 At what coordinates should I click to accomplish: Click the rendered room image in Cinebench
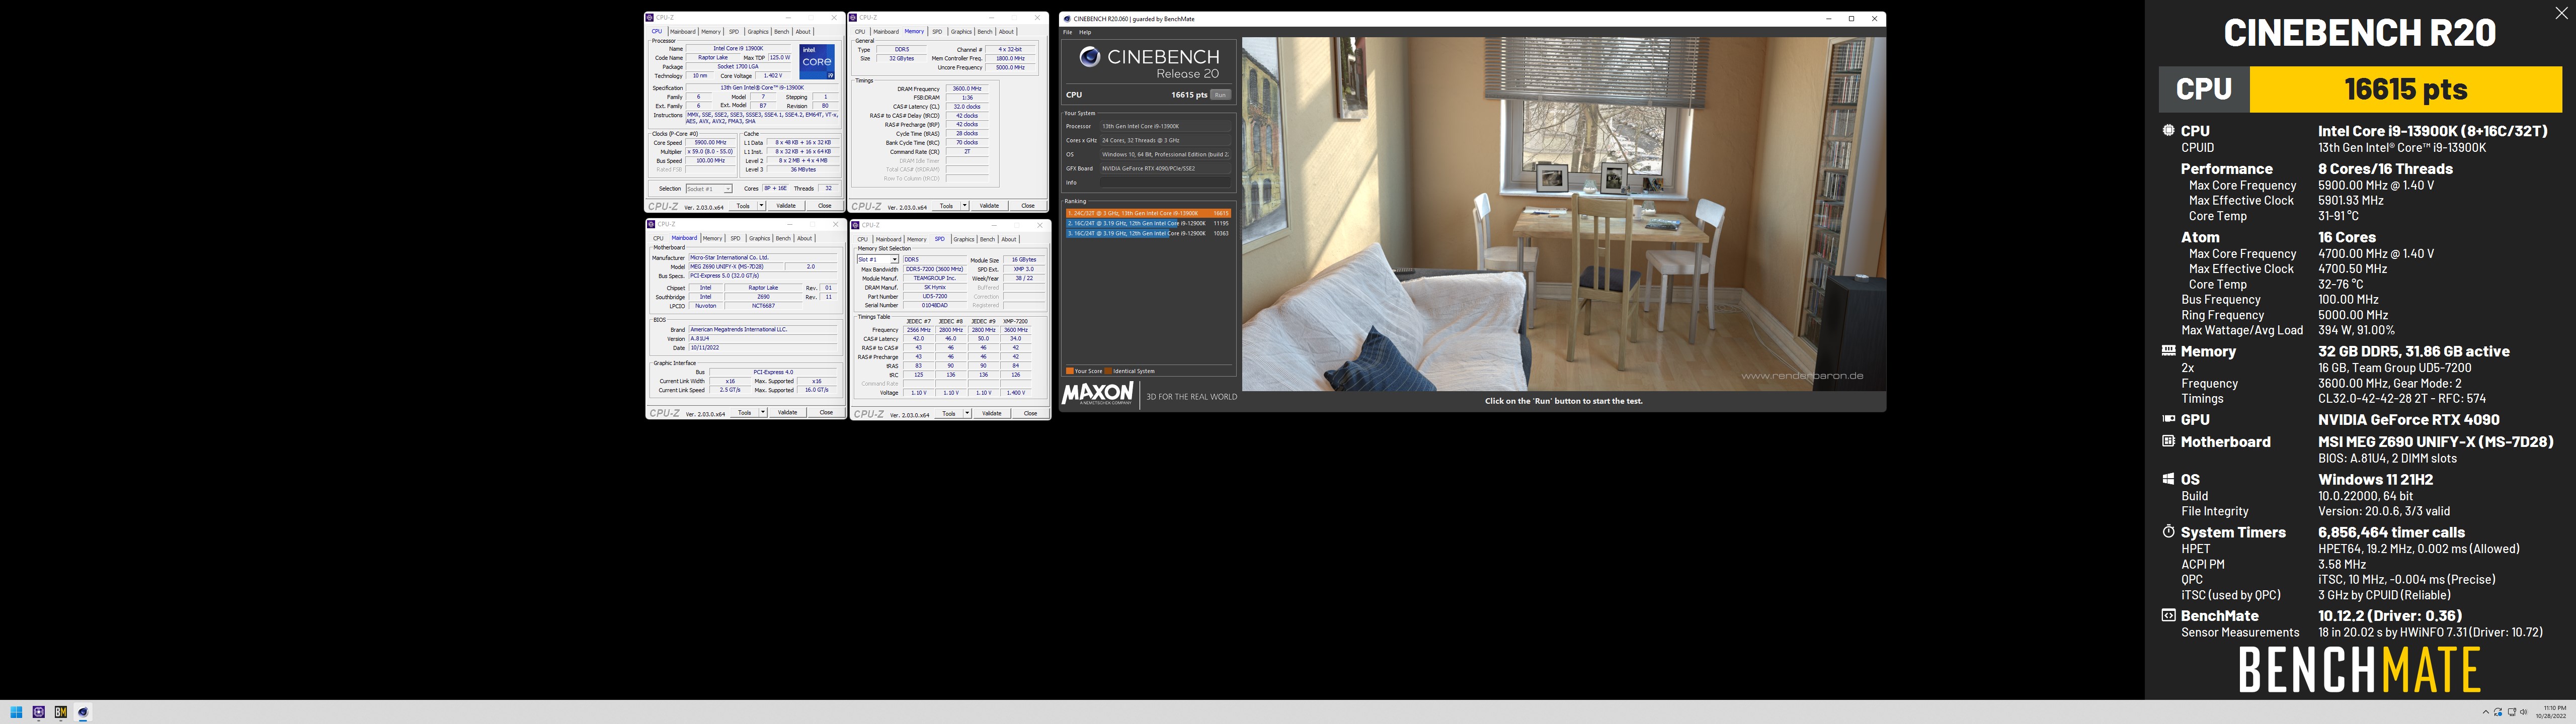[1563, 214]
